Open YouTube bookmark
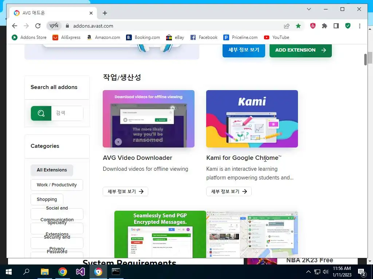 (x=277, y=37)
